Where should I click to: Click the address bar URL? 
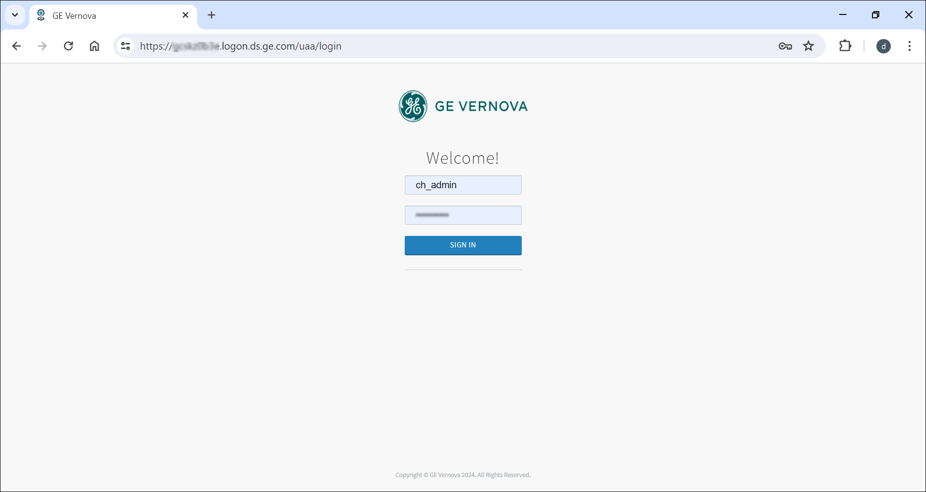coord(241,46)
